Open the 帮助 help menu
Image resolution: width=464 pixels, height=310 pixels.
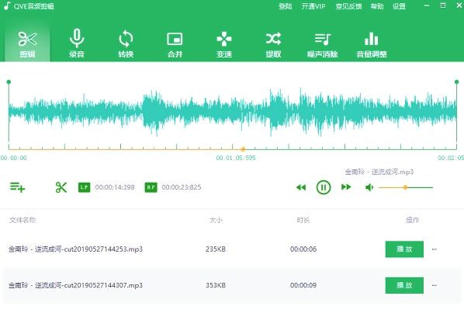point(376,6)
